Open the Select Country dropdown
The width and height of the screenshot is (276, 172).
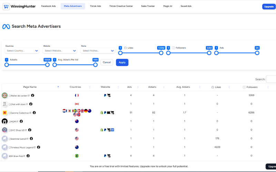pos(22,51)
